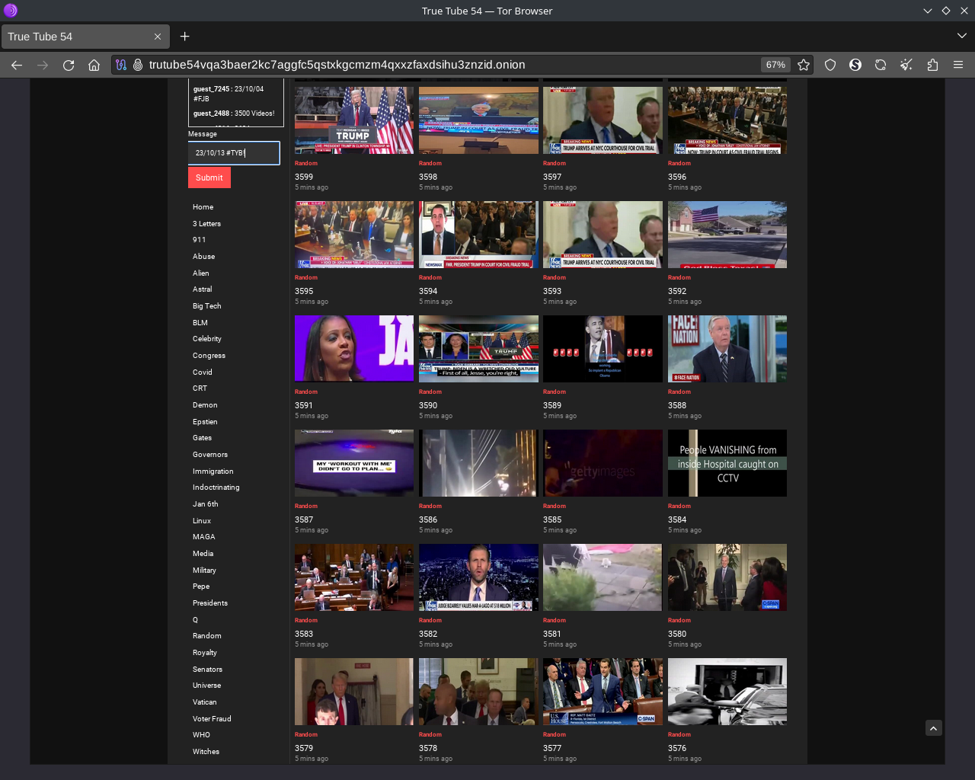Click the new circuit refresh icon in toolbar

coord(881,65)
